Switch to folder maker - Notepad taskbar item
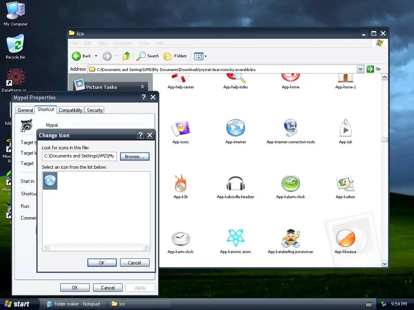The image size is (414, 310). 74,304
